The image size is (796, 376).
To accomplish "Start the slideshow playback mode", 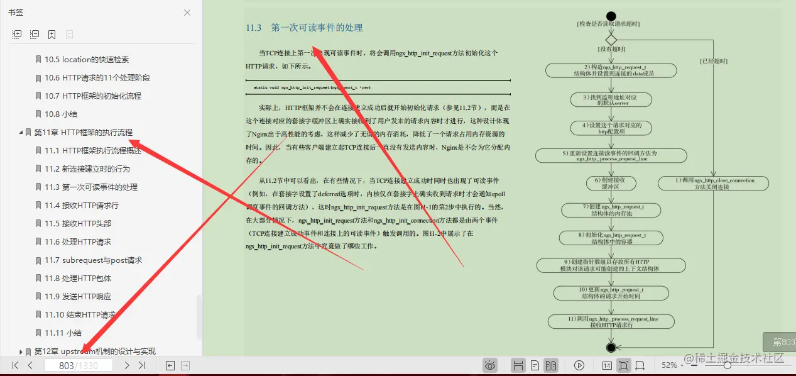I will click(x=579, y=365).
